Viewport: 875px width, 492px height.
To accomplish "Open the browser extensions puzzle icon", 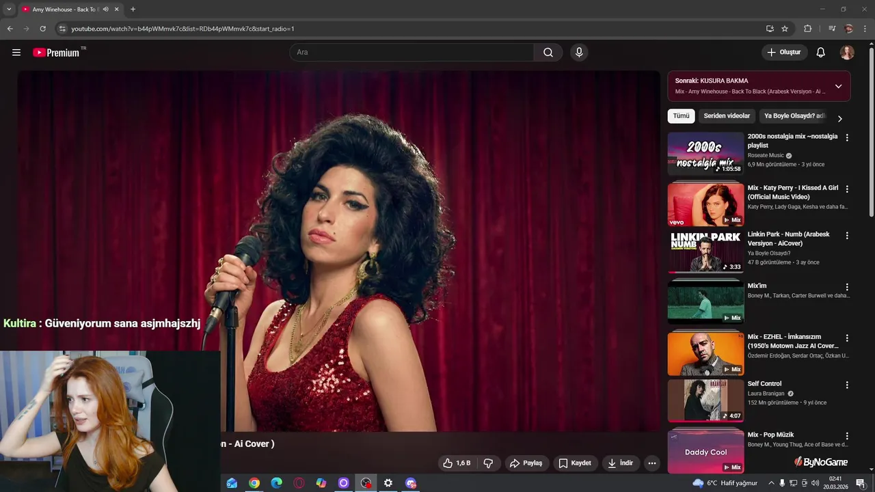I will point(807,29).
